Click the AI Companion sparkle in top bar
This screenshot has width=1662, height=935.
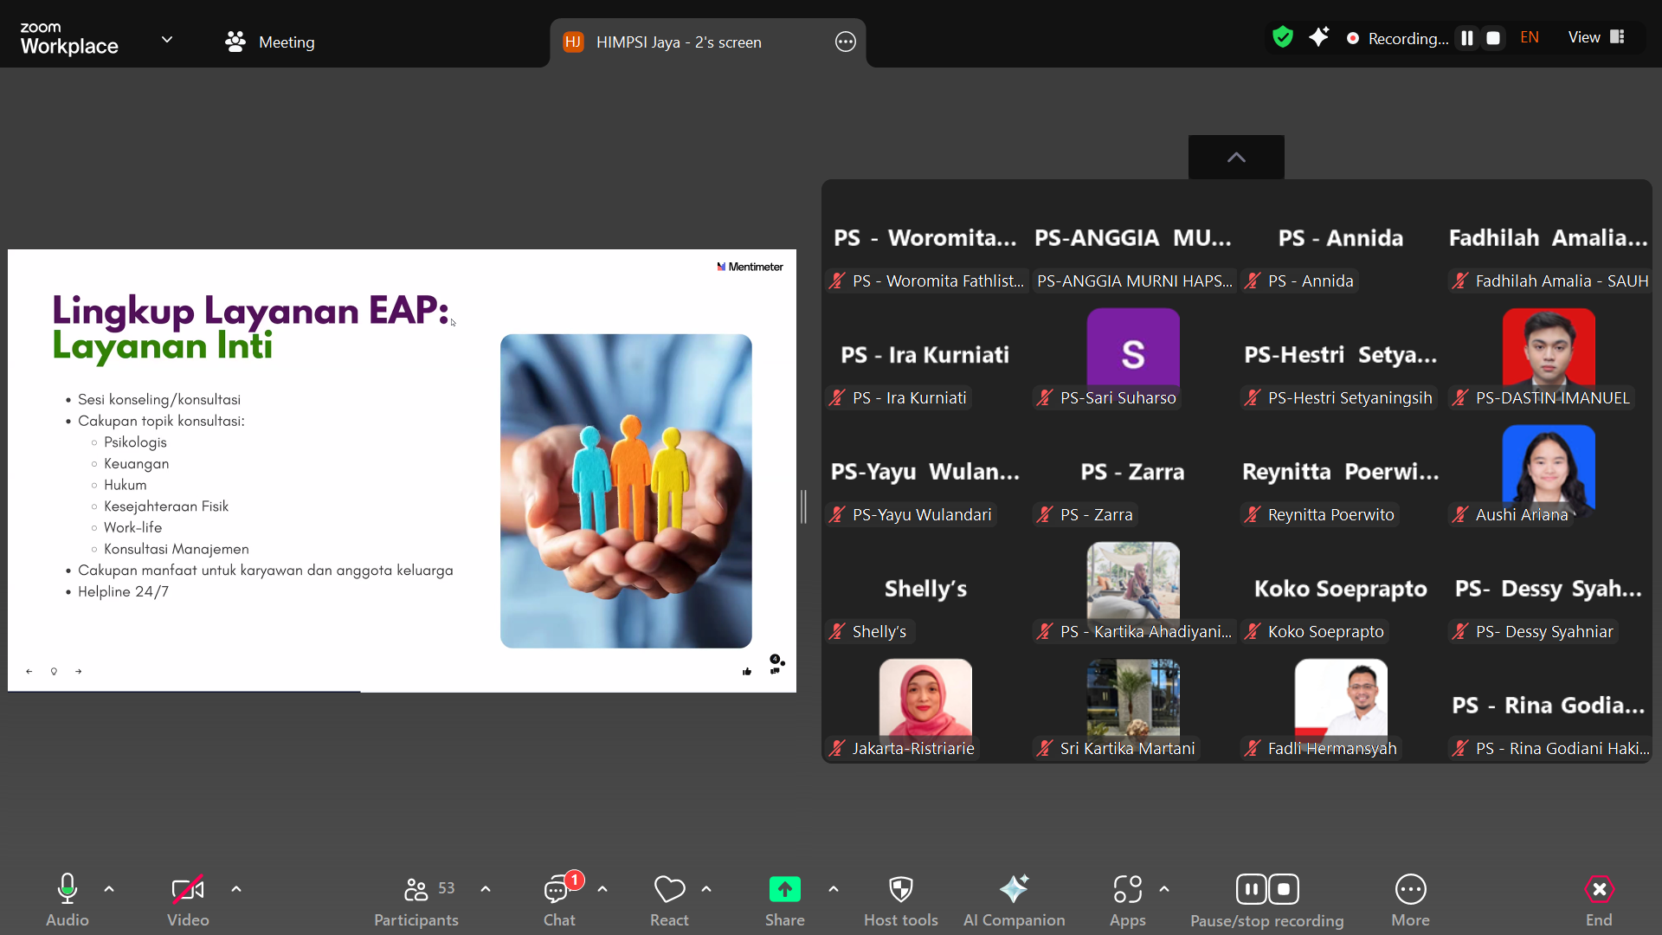(x=1318, y=37)
